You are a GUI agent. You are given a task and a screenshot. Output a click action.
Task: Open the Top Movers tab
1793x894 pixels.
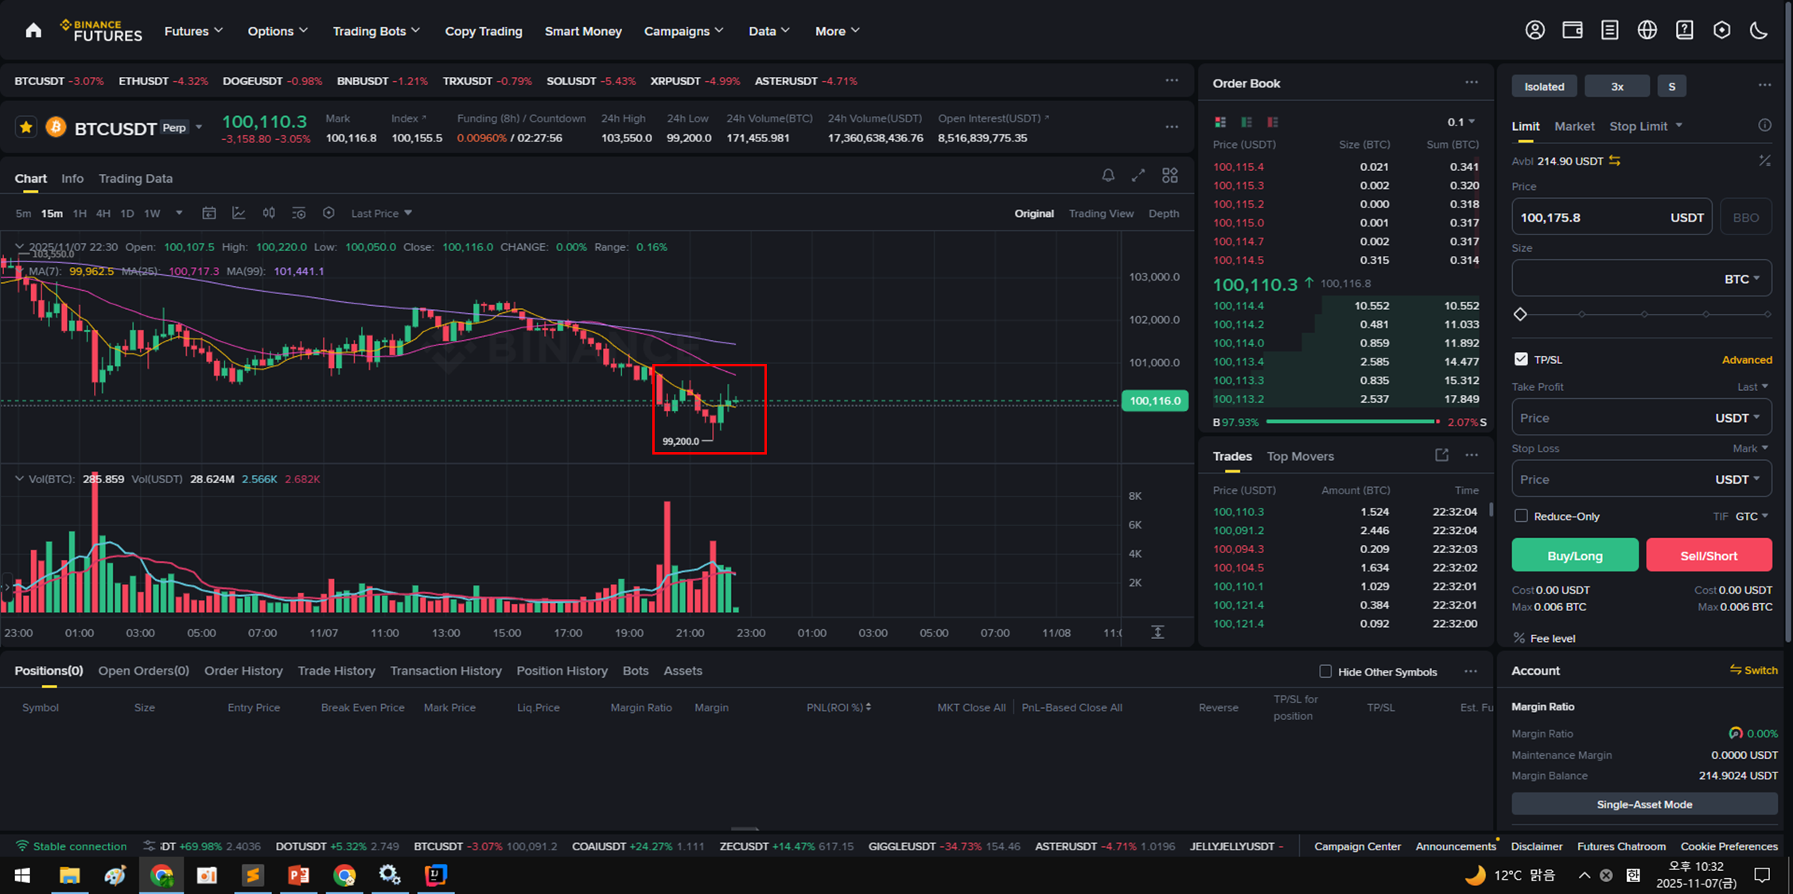1300,456
